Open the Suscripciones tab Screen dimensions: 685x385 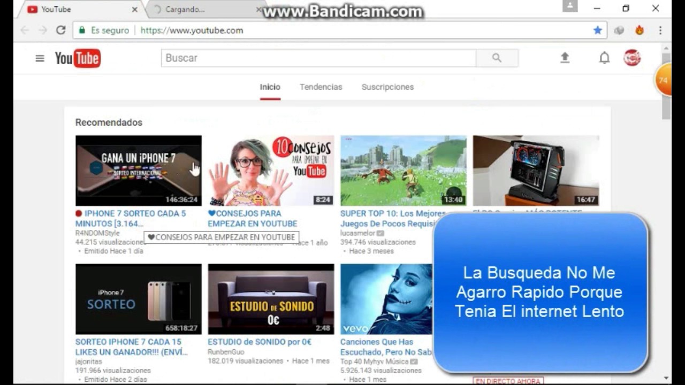[387, 87]
